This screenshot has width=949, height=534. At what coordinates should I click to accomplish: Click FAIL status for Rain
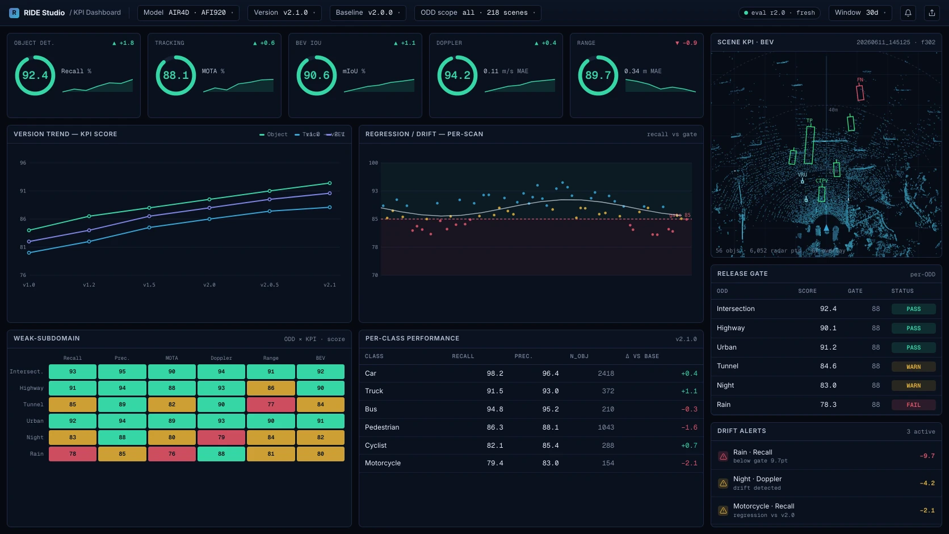[914, 405]
